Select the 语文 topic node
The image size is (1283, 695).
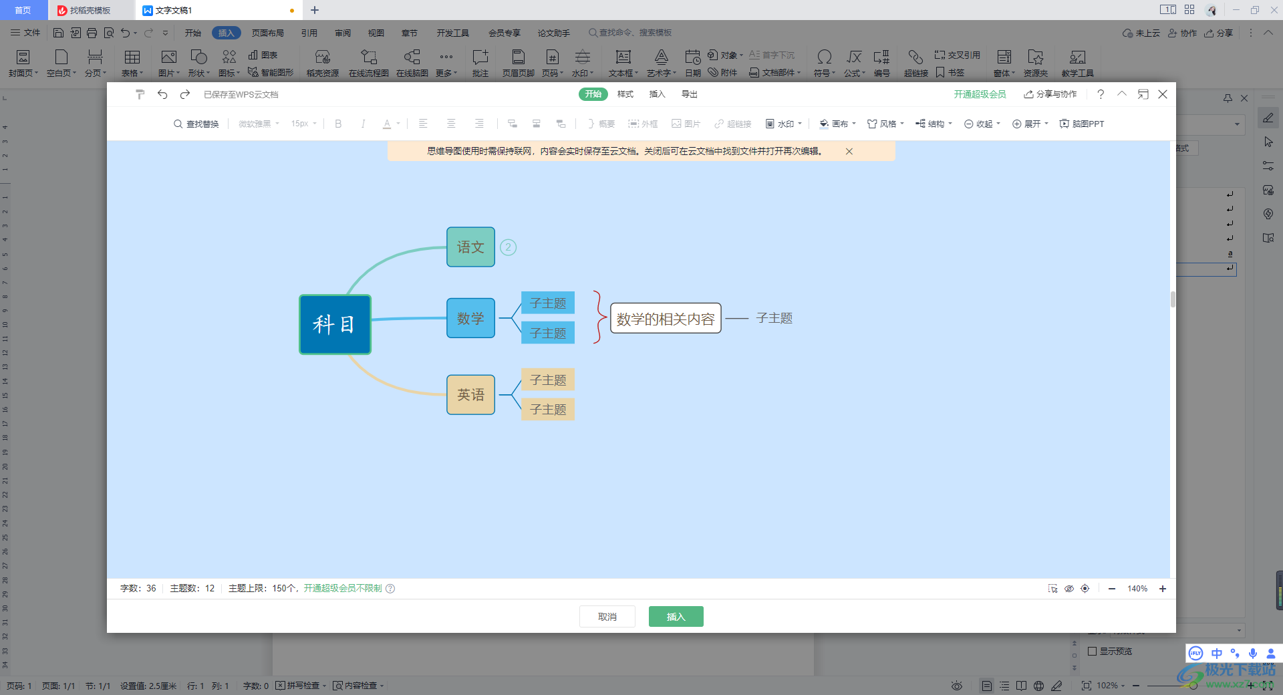pos(470,247)
